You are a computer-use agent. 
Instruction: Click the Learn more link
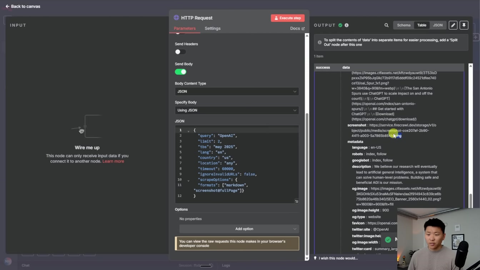(113, 161)
